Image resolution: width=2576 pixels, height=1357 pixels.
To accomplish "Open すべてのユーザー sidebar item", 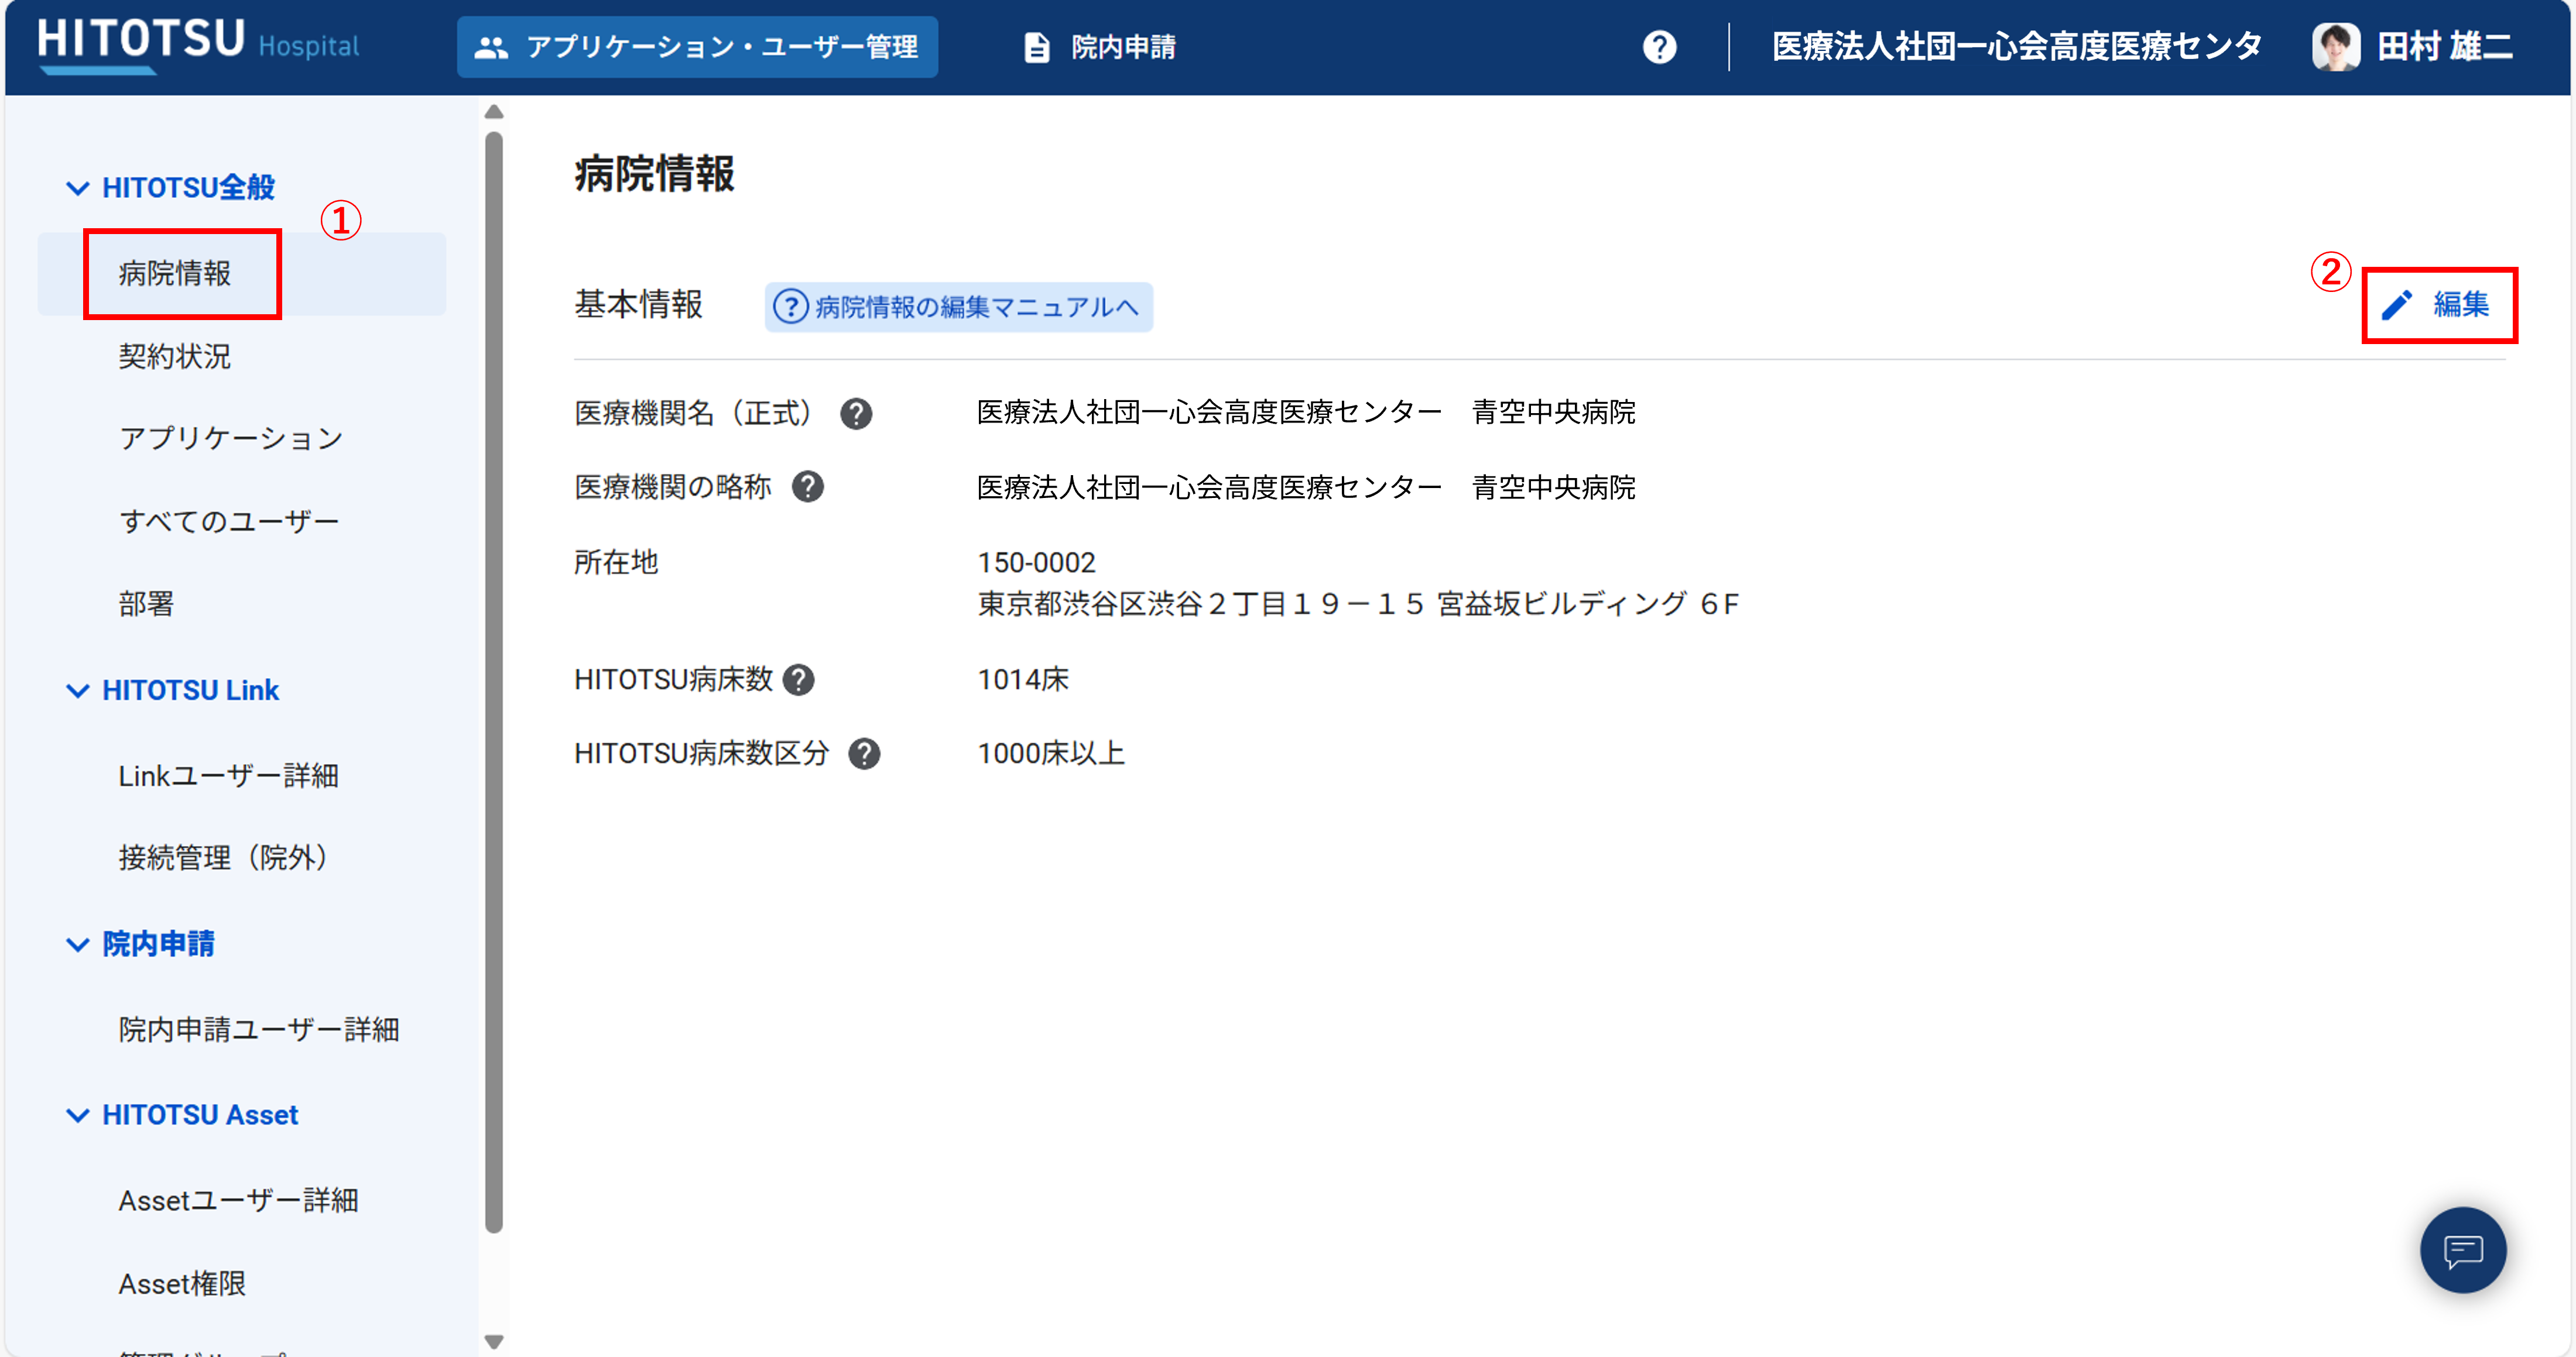I will point(229,521).
